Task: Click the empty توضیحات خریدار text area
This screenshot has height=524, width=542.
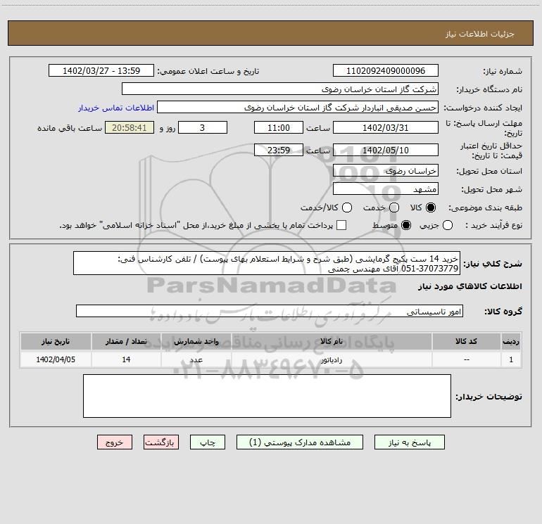Action: click(x=267, y=396)
